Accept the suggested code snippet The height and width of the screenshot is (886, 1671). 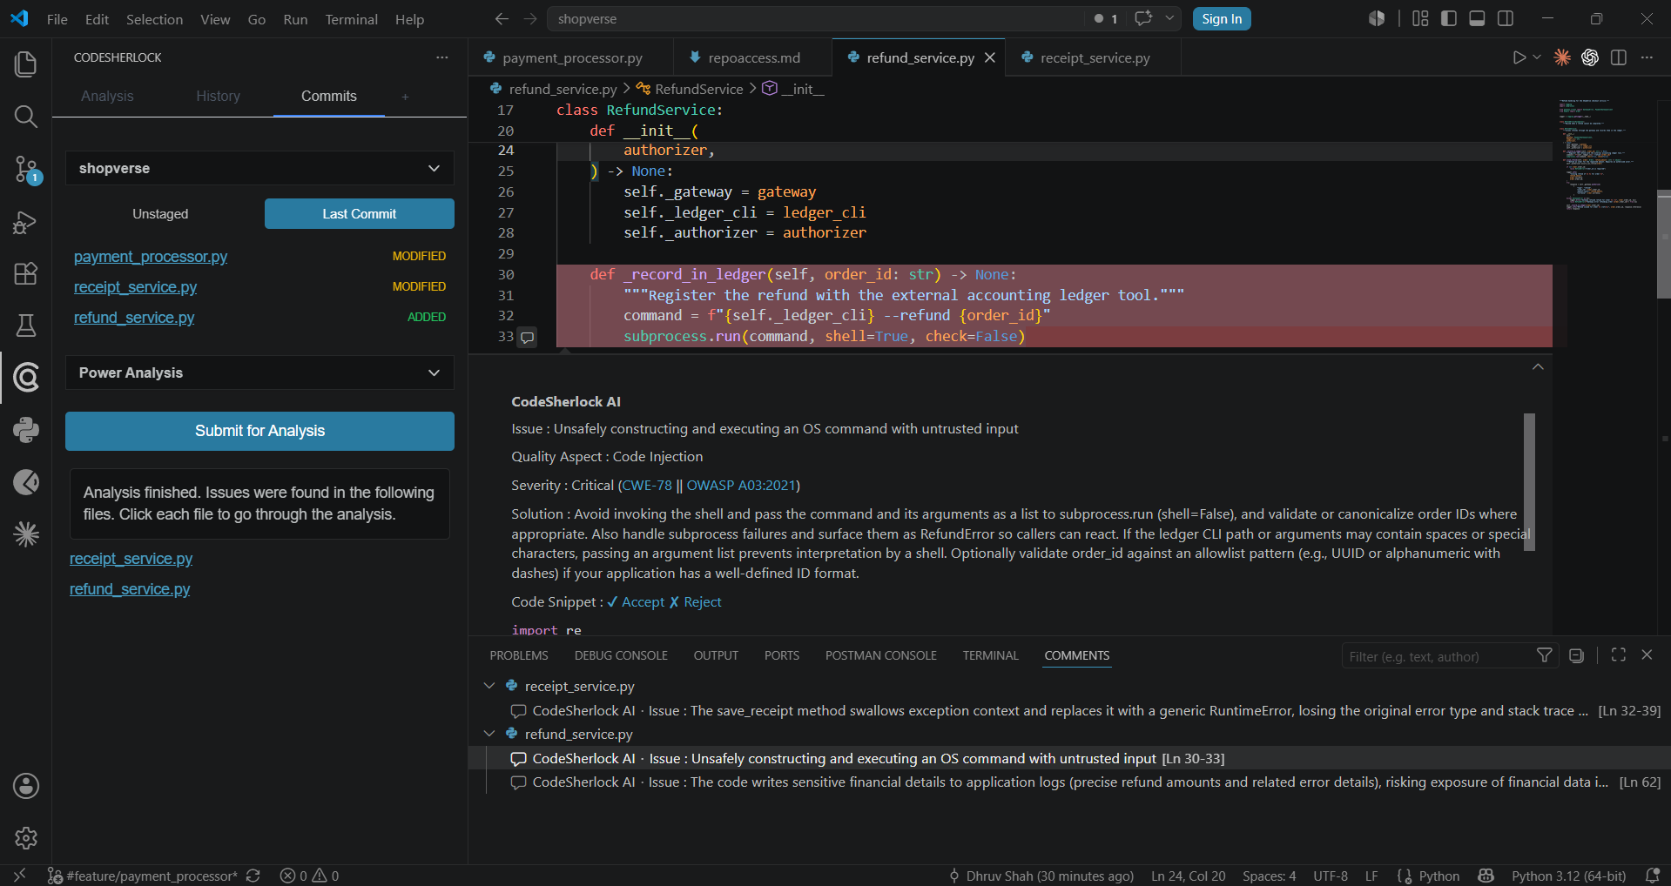(636, 602)
